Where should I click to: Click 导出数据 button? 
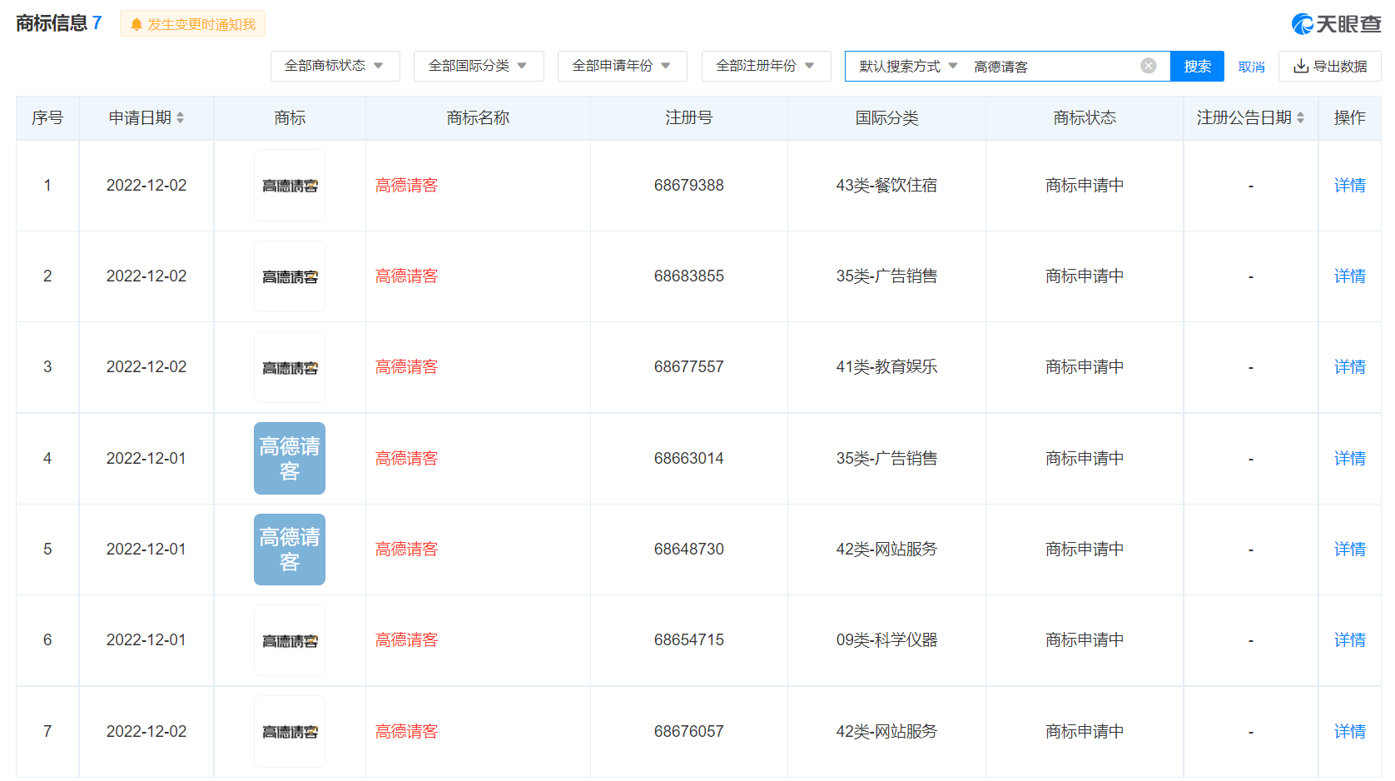(x=1330, y=66)
